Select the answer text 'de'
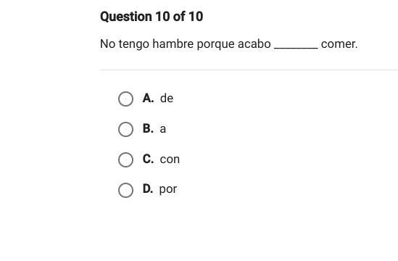The image size is (398, 261). tap(167, 99)
